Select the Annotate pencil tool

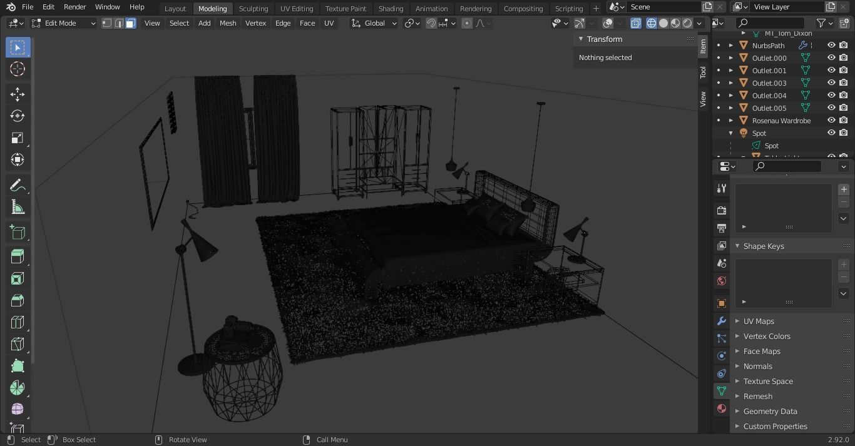click(x=18, y=185)
